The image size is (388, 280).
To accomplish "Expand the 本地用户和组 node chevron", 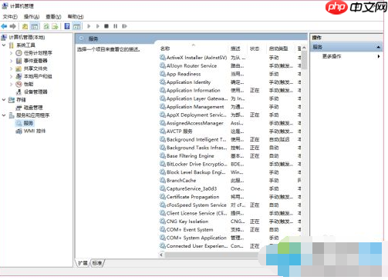I will coord(11,76).
